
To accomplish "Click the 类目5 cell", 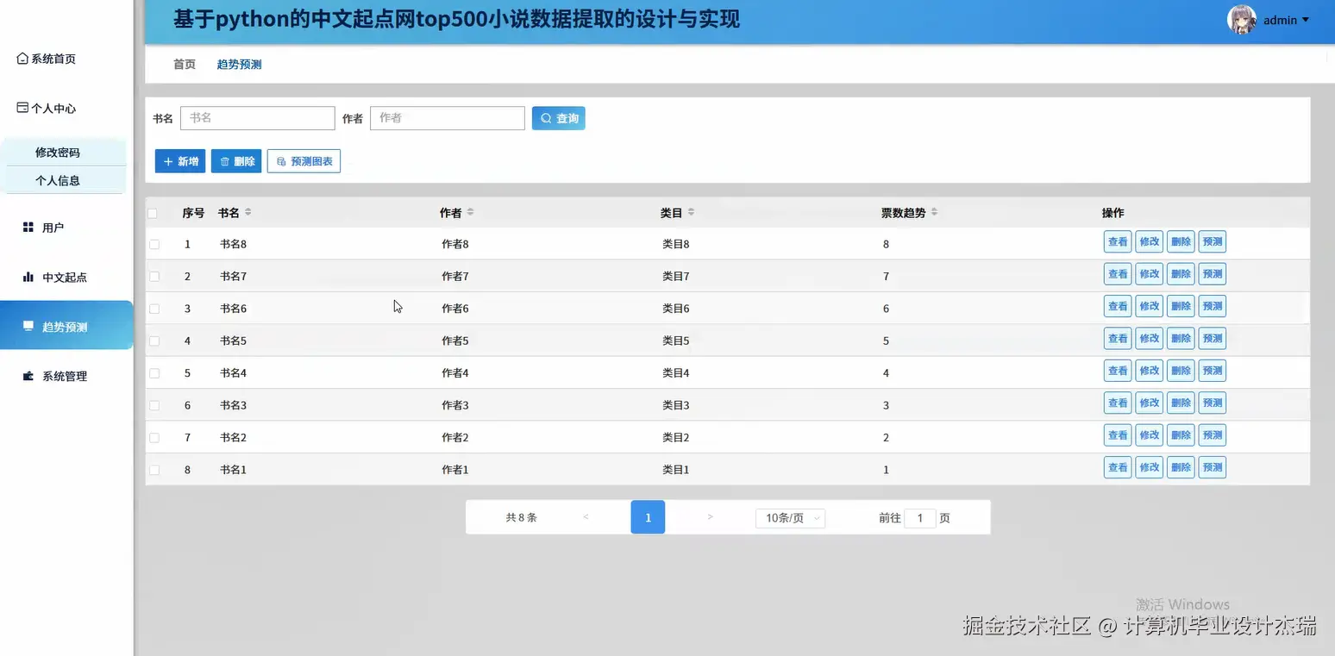I will [x=676, y=340].
